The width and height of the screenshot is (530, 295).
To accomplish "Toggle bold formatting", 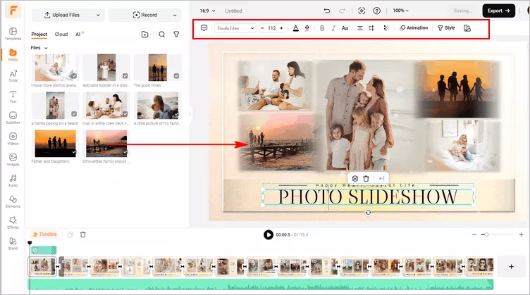I will 322,28.
